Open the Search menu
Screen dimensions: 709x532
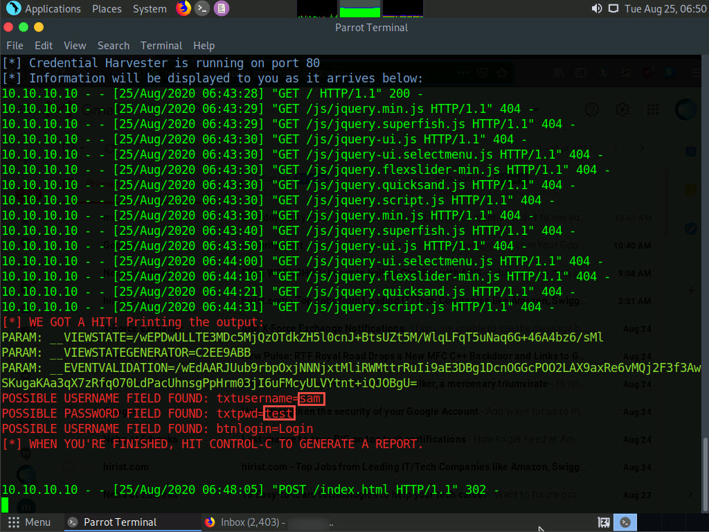point(114,46)
